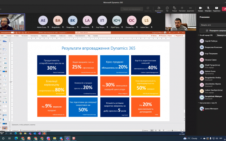Click the Save icon in PowerPoint toolbar
This screenshot has height=141, width=226.
pyautogui.click(x=16, y=33)
